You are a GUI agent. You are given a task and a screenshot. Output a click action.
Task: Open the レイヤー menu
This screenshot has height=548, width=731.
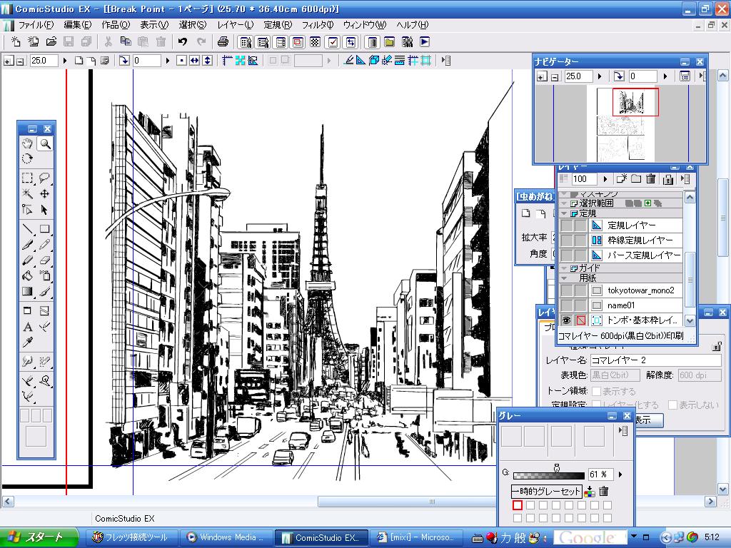[x=236, y=25]
